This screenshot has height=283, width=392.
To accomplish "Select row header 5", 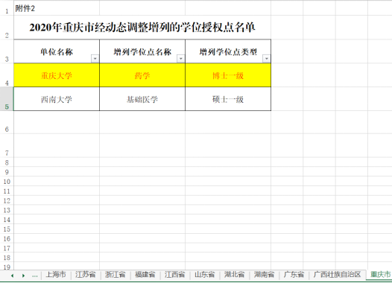I will pyautogui.click(x=7, y=99).
